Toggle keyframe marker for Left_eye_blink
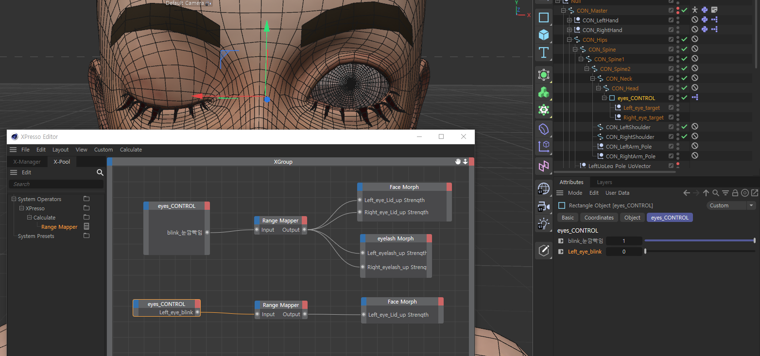The height and width of the screenshot is (356, 760). click(x=561, y=252)
